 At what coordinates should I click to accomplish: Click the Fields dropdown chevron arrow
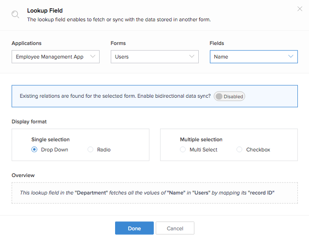click(x=291, y=57)
